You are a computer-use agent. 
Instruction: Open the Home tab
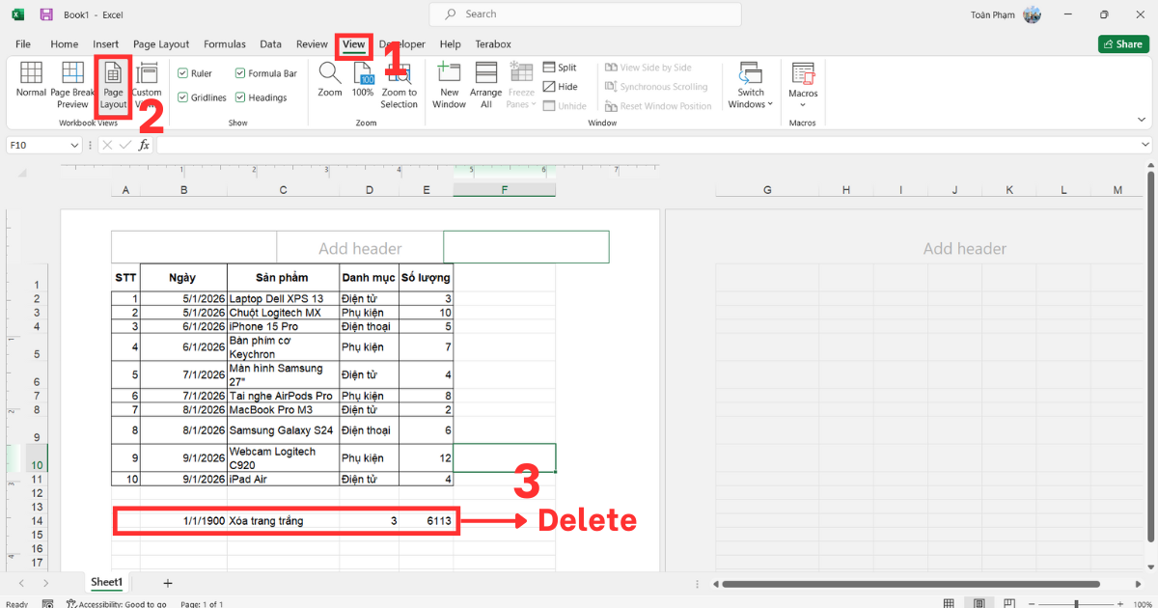pyautogui.click(x=64, y=44)
